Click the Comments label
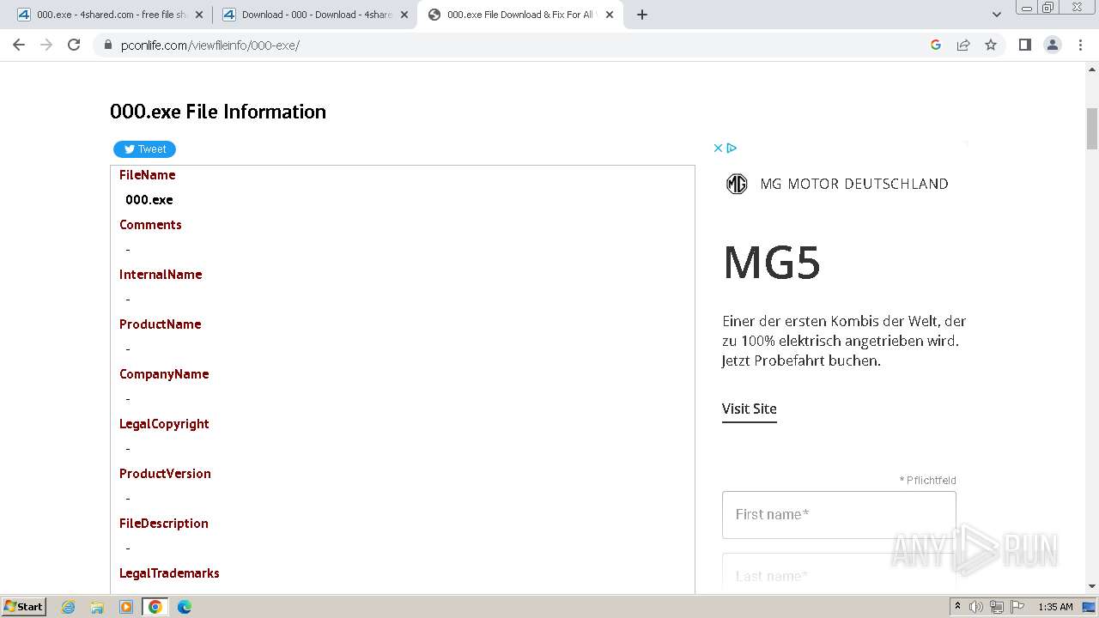Viewport: 1099px width, 618px height. coord(150,224)
